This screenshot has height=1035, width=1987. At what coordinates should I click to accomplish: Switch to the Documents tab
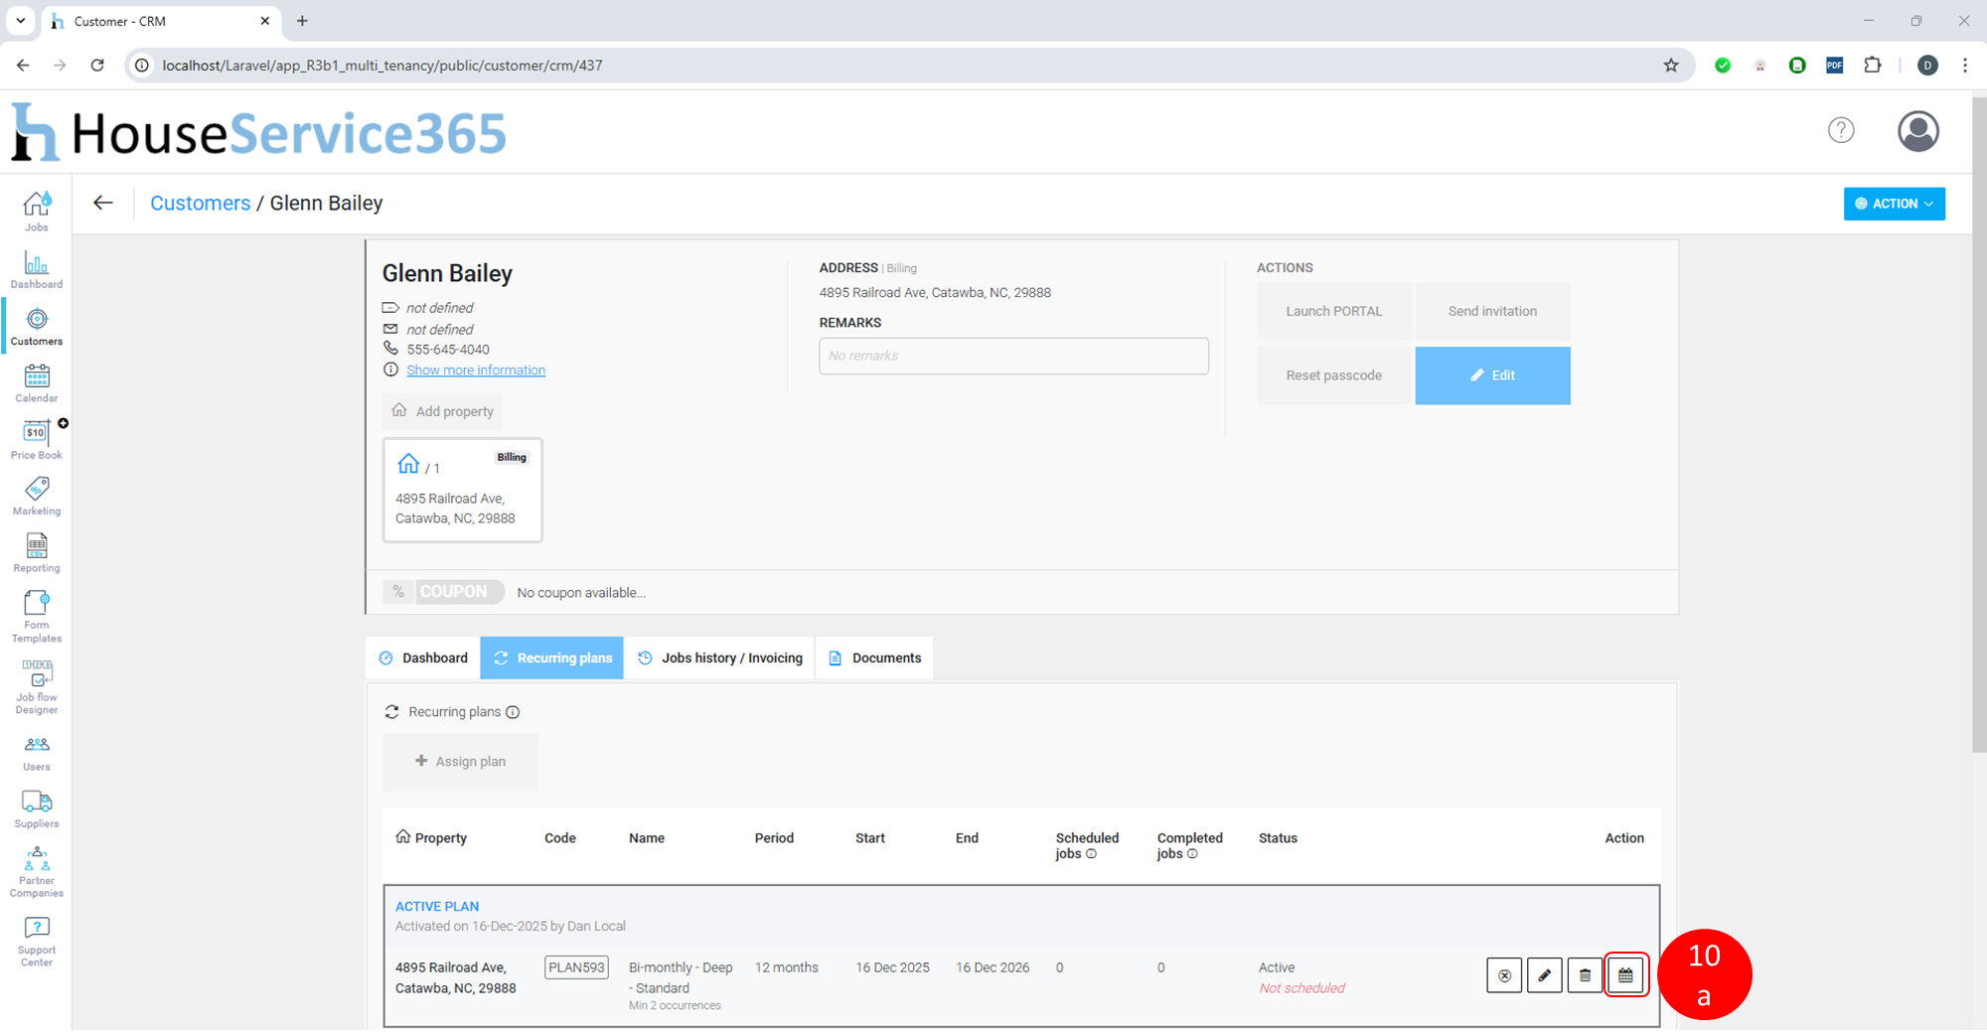(875, 659)
